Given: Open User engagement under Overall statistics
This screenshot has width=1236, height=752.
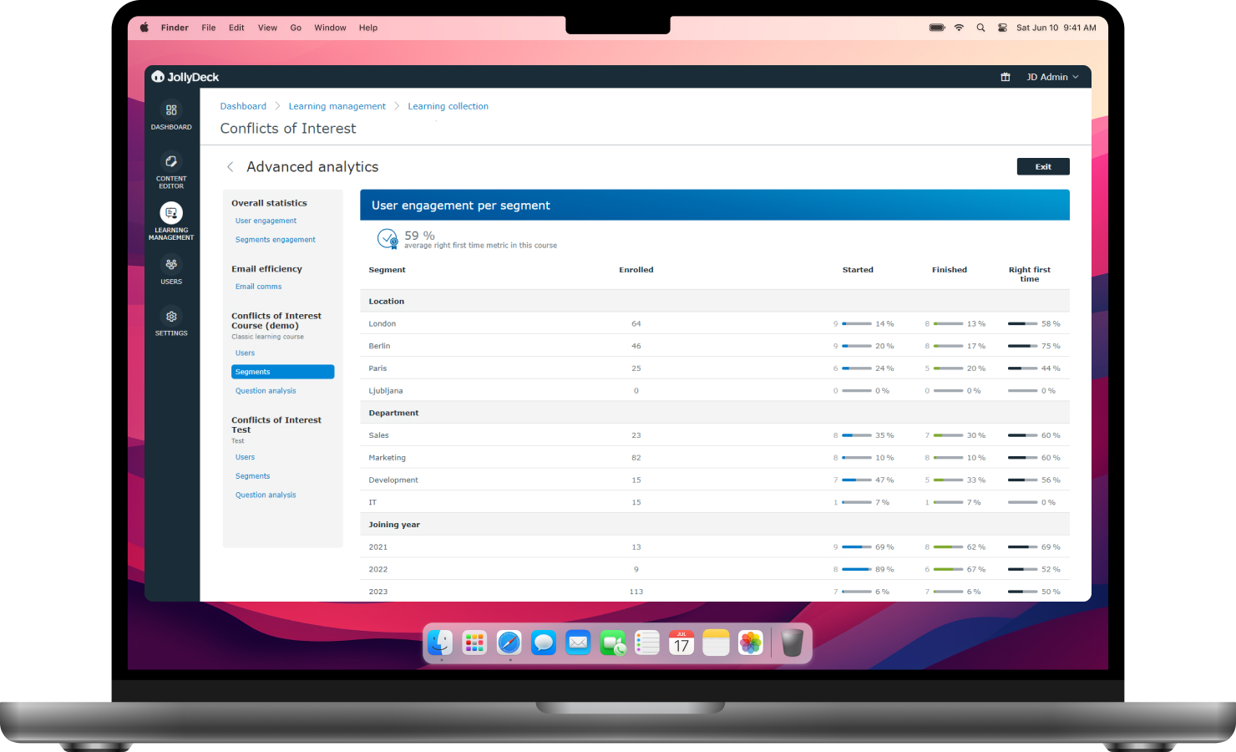Looking at the screenshot, I should pos(266,221).
